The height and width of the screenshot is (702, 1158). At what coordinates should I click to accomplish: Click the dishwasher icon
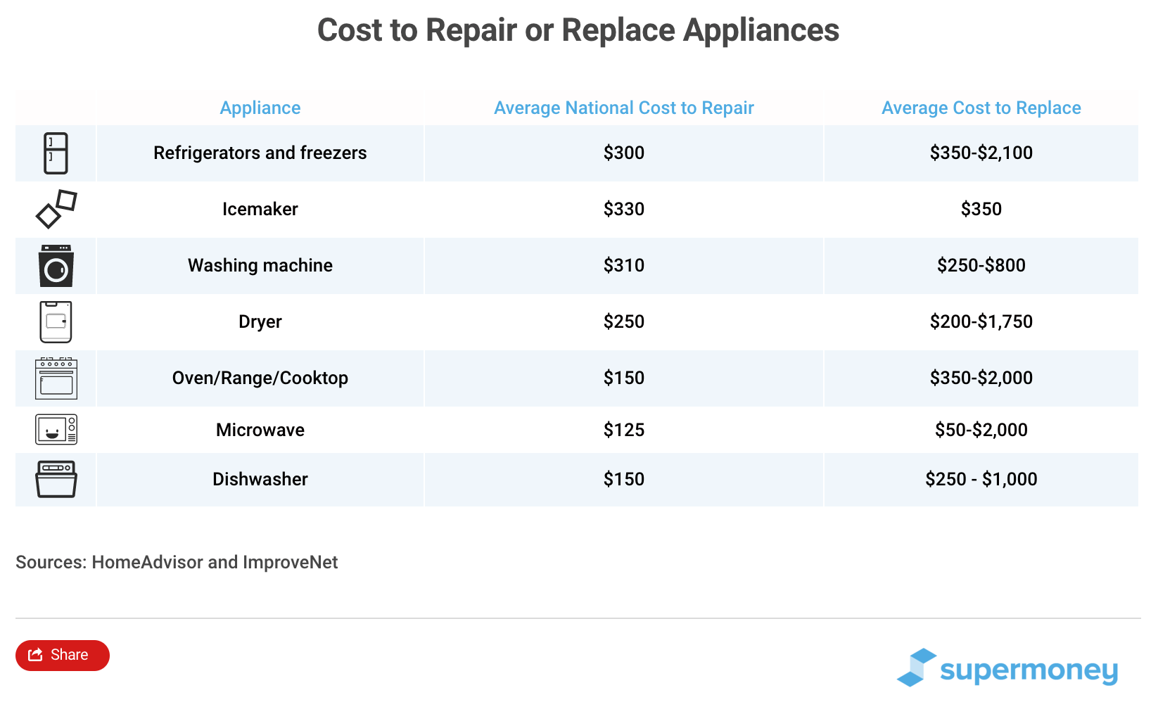[55, 479]
